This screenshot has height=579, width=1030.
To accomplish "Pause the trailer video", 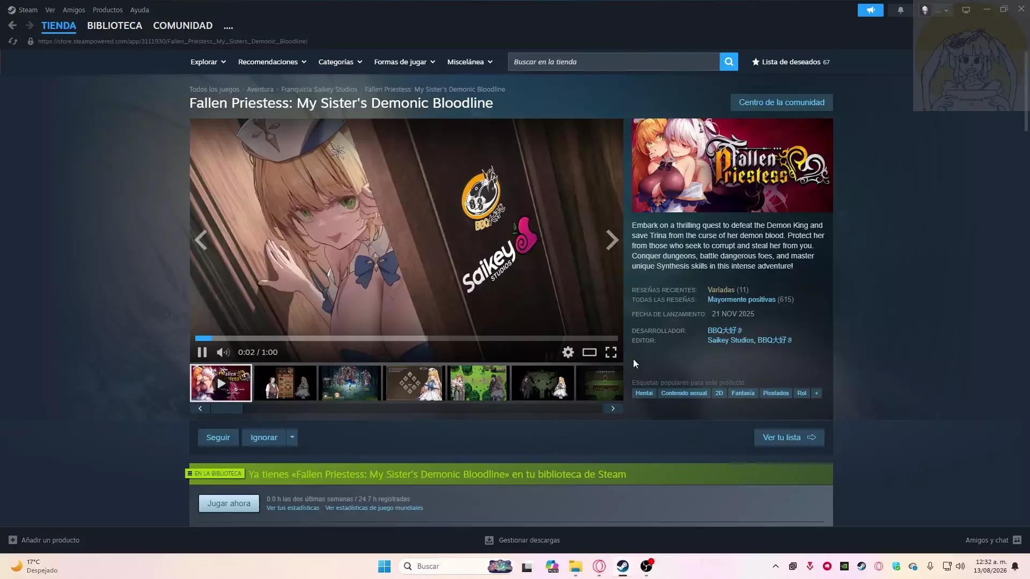I will coord(202,352).
